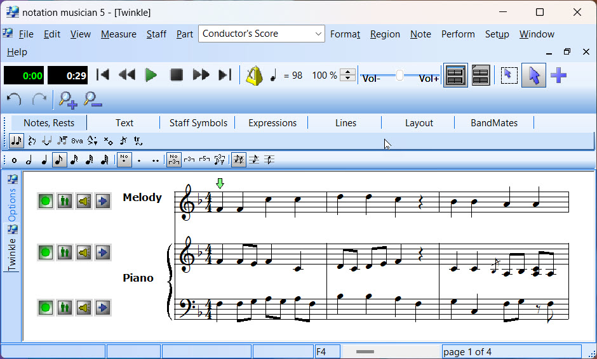Image resolution: width=597 pixels, height=359 pixels.
Task: Click the fast forward button
Action: 201,75
